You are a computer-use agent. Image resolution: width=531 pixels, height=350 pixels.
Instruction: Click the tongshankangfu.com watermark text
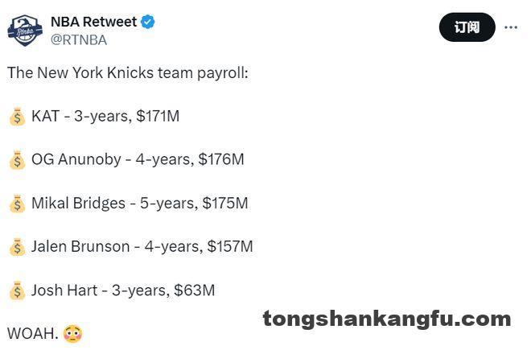(x=387, y=319)
